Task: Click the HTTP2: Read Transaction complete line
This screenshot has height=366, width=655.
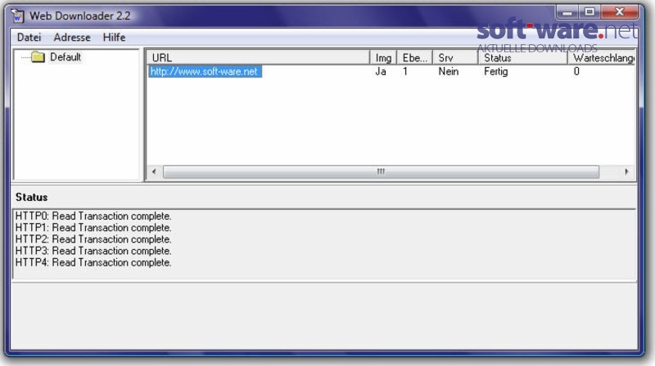Action: [93, 239]
